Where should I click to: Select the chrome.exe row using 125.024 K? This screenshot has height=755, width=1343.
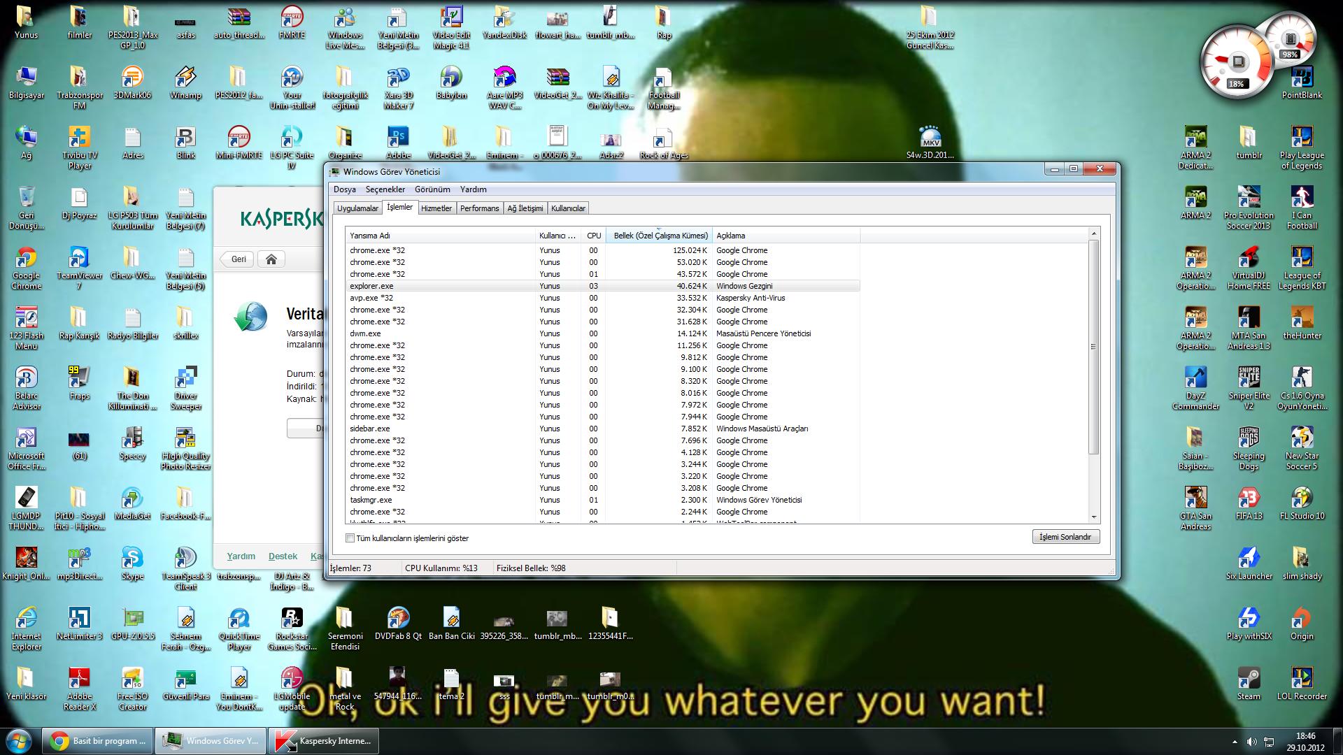(x=603, y=250)
